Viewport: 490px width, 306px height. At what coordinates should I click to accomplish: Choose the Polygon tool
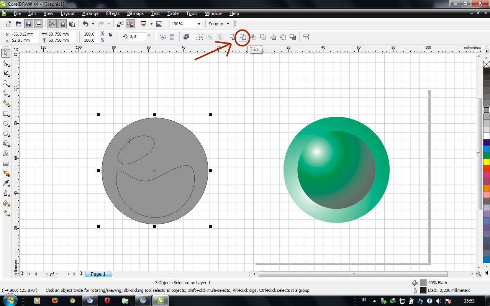tap(6, 134)
